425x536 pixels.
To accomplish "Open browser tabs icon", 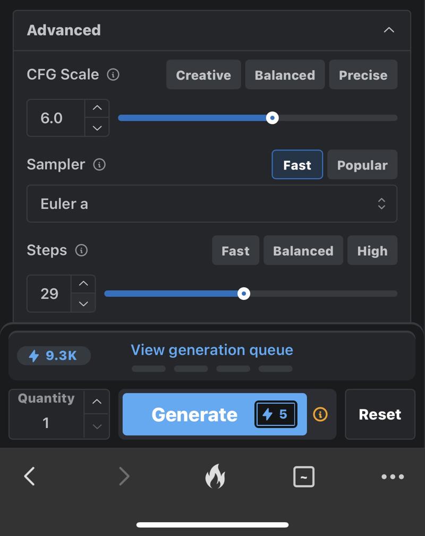I will coord(304,476).
